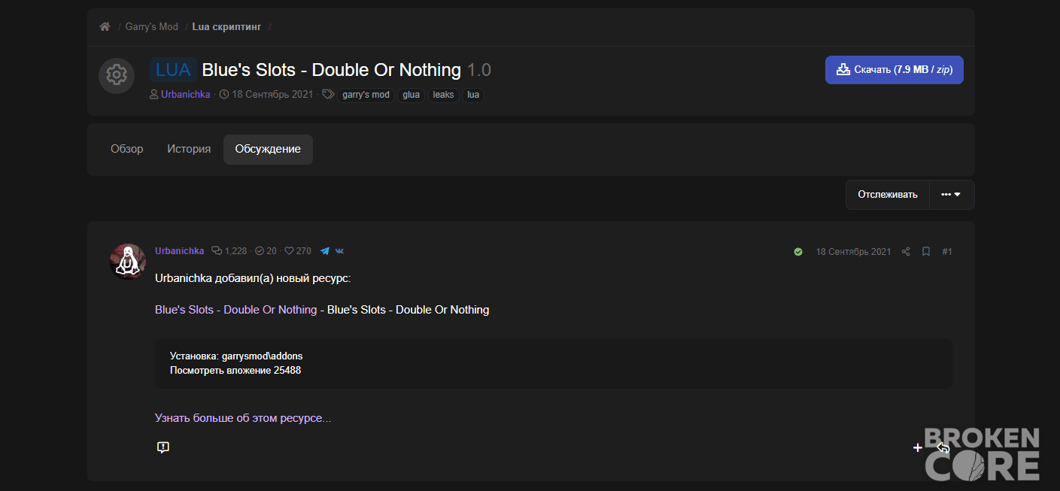1060x491 pixels.
Task: Go to the home breadcrumb icon
Action: [x=105, y=26]
